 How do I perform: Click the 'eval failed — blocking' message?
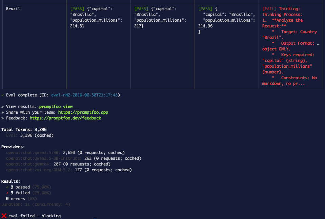click(35, 216)
